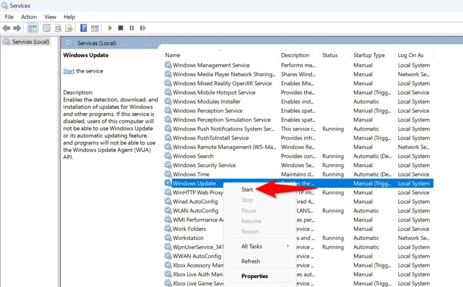Click the Back arrow toolbar icon
463x287 pixels.
6,28
